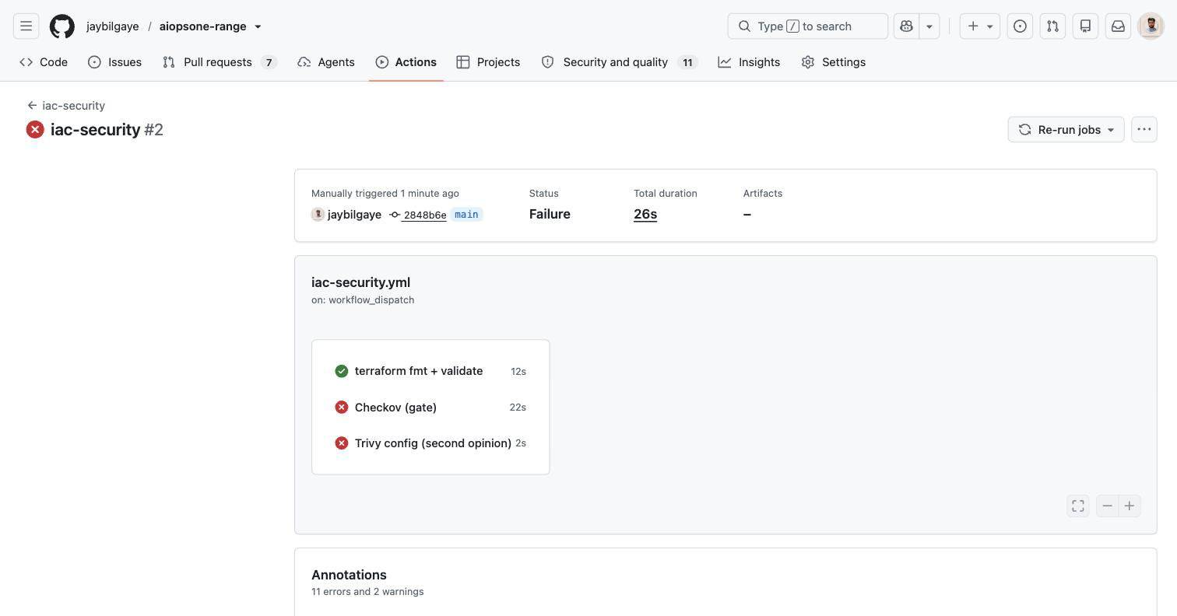Open the Issues shortcut icon in header

(1020, 26)
